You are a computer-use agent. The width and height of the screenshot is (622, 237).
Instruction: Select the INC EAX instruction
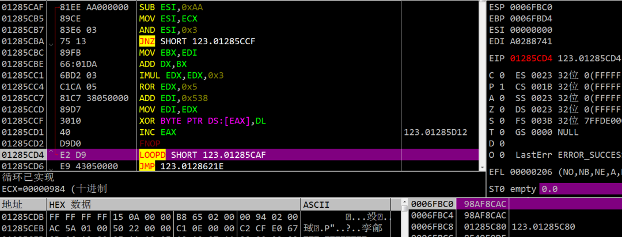tap(157, 133)
